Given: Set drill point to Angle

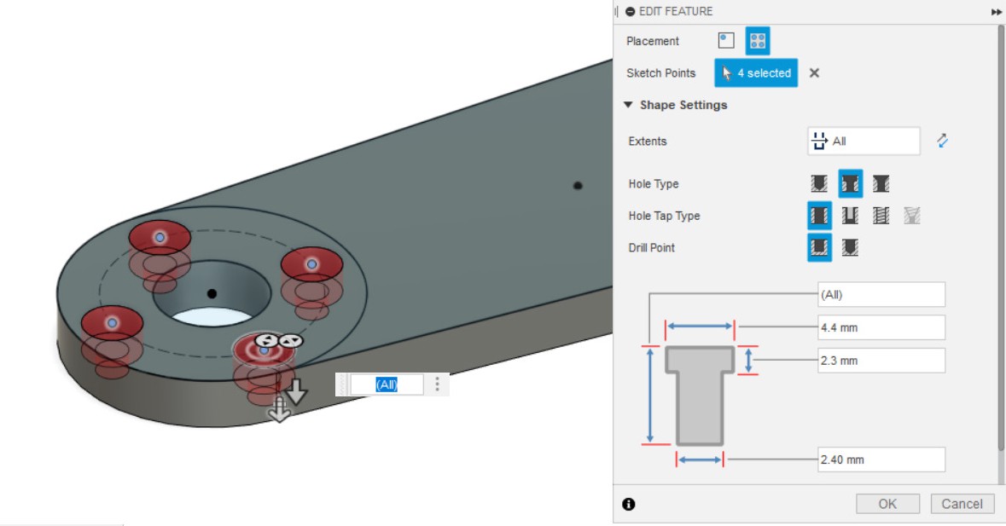Looking at the screenshot, I should coord(850,248).
